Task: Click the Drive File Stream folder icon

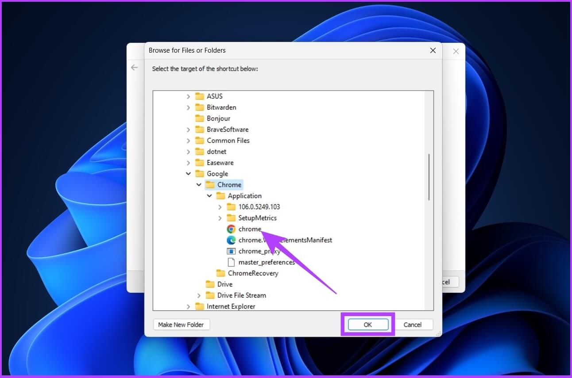Action: (210, 295)
